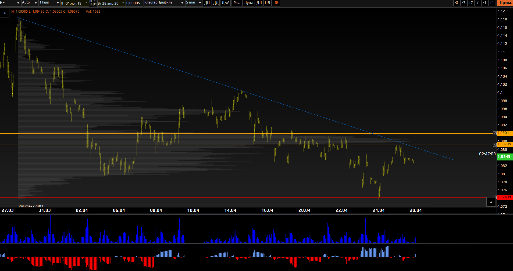The image size is (513, 271).
Task: Click the 06.04 date label
Action: 119,210
